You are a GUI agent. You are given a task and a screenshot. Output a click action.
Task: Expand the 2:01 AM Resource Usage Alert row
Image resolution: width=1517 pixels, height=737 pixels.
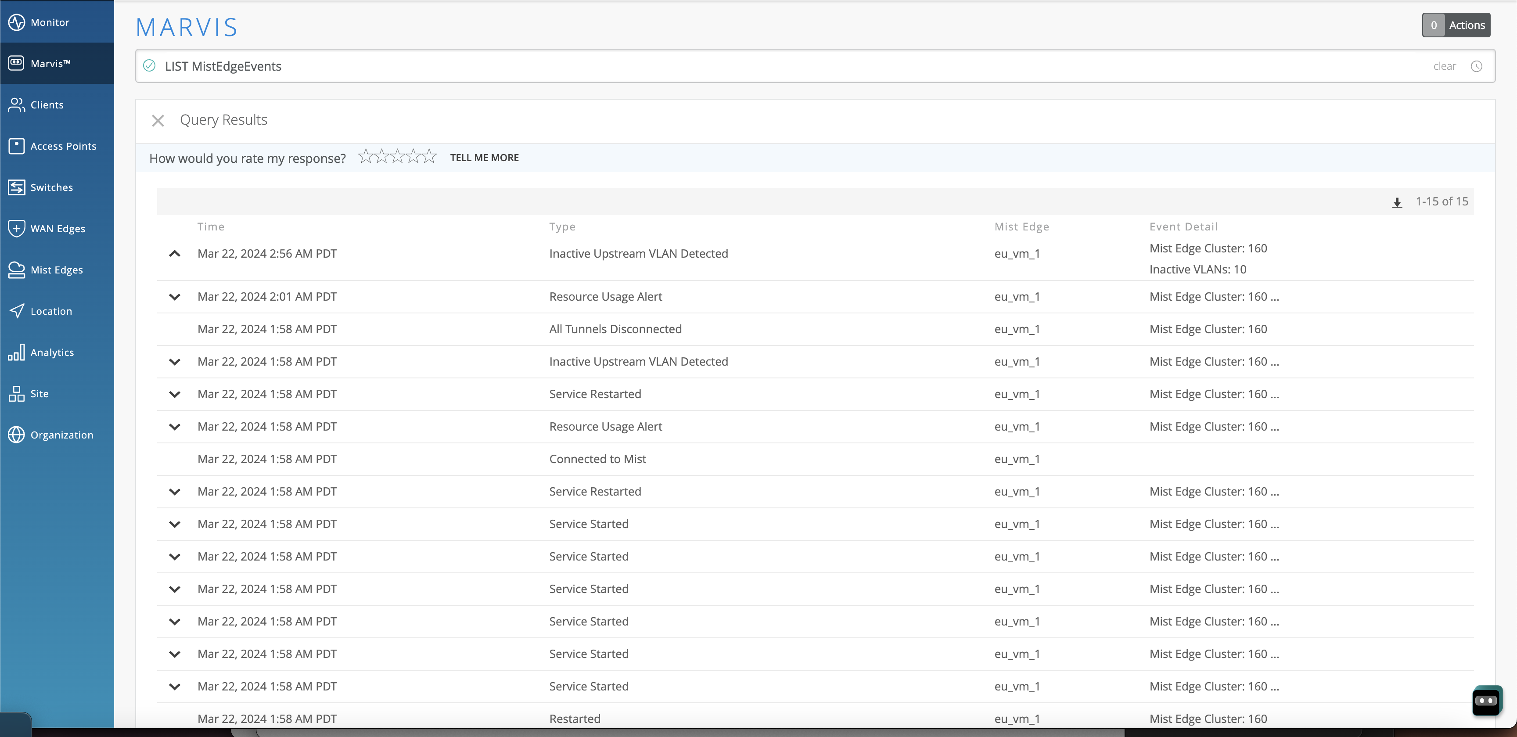pyautogui.click(x=174, y=297)
